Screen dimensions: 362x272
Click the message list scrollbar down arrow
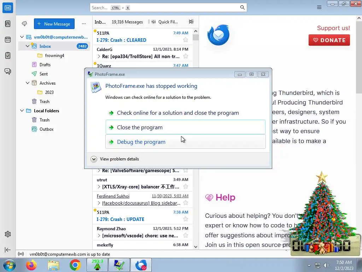[195, 246]
